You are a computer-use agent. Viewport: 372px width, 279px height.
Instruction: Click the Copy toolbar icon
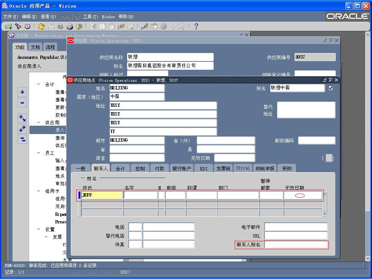point(102,27)
